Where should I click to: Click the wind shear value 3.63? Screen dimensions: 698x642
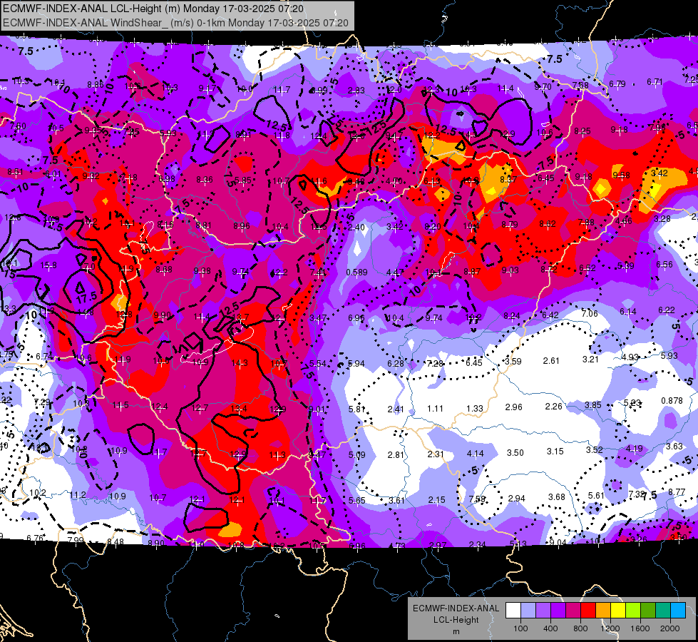click(x=674, y=446)
